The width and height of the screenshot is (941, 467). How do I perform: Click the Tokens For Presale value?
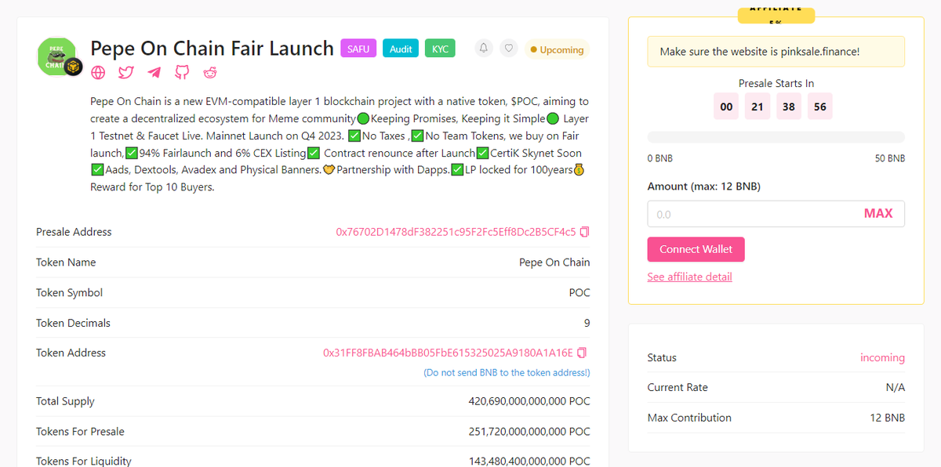529,432
